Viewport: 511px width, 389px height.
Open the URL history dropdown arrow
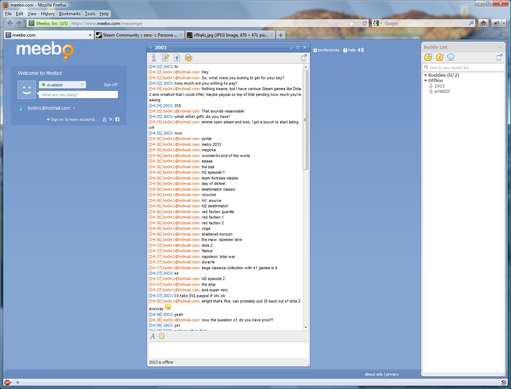point(358,23)
